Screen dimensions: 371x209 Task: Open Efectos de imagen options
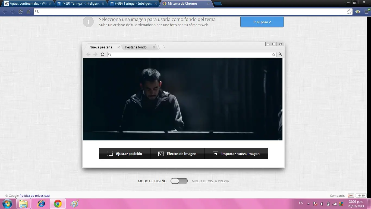click(177, 154)
